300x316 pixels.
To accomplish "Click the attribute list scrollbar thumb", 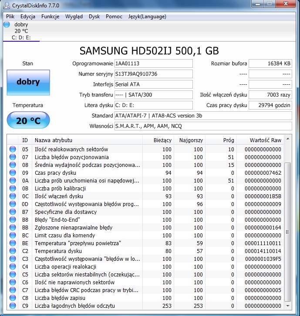I will click(288, 232).
